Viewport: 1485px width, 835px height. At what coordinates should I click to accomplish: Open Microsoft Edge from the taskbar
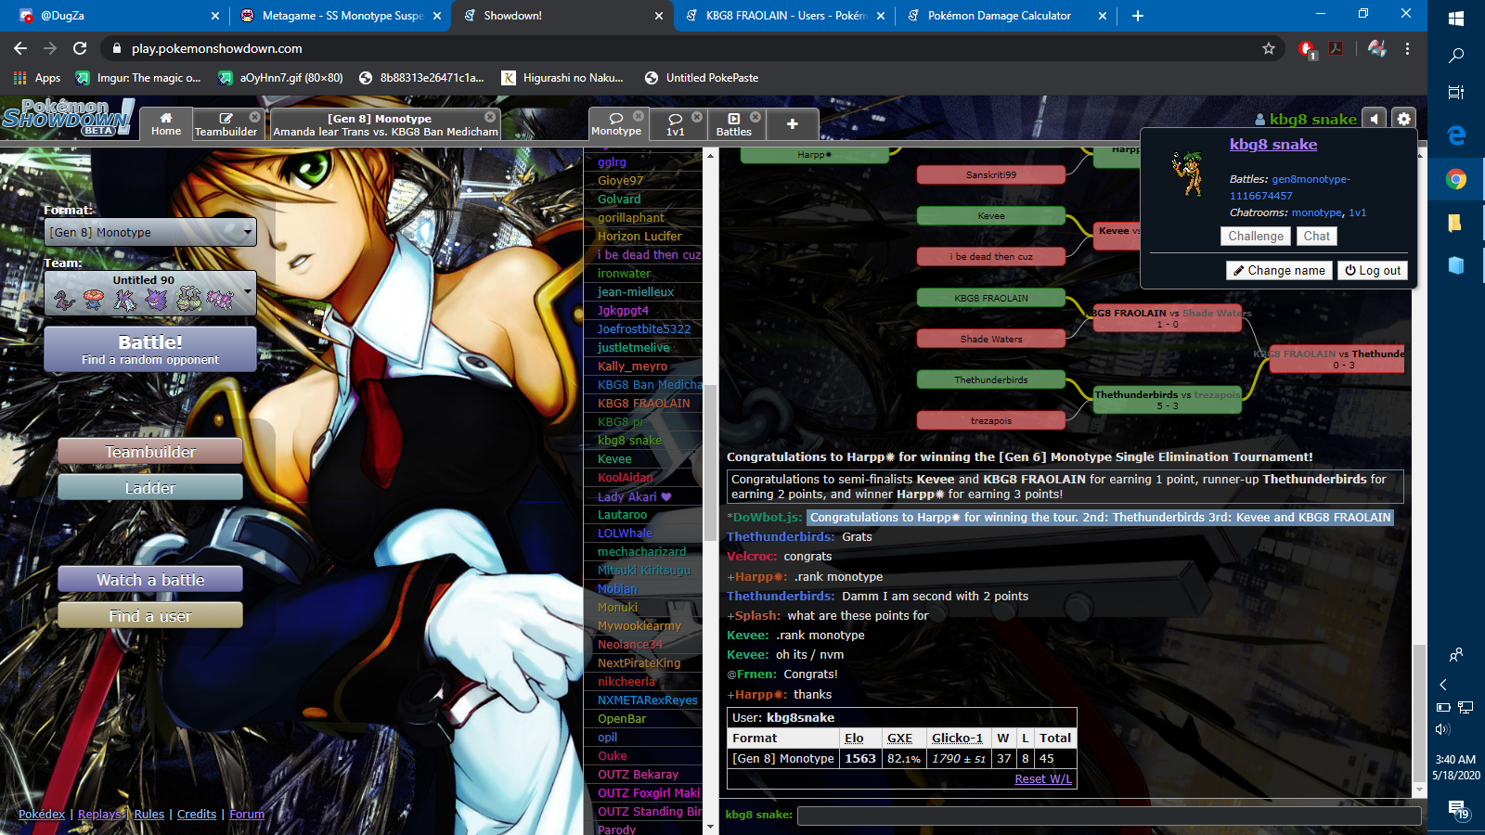(1456, 135)
